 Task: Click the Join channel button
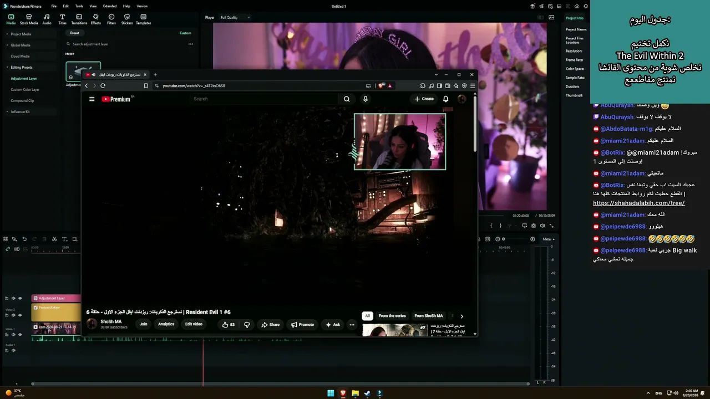click(x=143, y=324)
